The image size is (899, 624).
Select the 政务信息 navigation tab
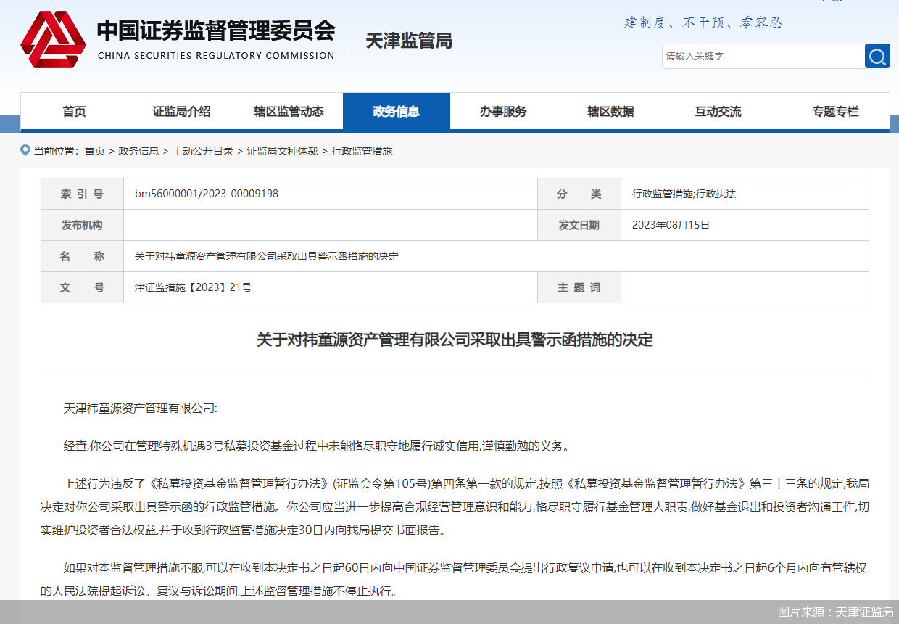coord(396,112)
